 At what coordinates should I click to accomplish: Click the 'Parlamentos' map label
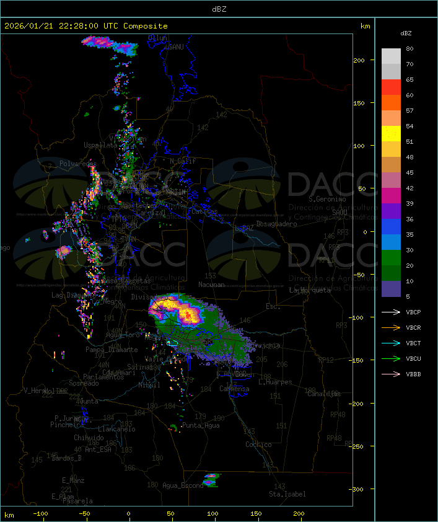coord(103,377)
